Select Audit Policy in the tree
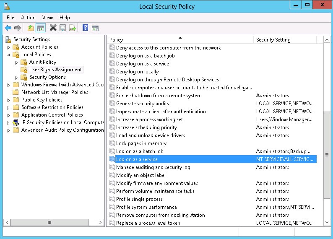This screenshot has width=333, height=239. 42,62
